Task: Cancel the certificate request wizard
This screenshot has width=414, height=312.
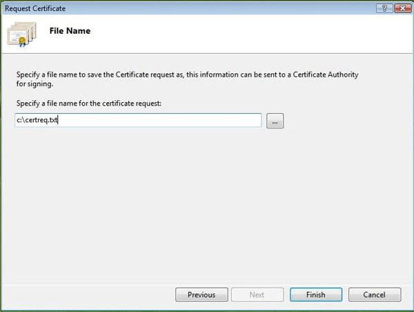Action: coord(376,295)
